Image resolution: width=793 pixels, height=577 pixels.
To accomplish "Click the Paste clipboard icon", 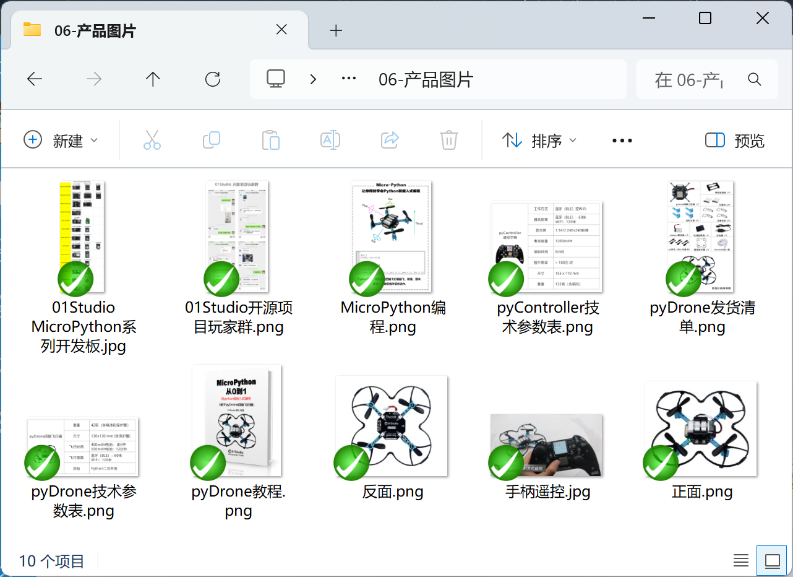I will [271, 140].
